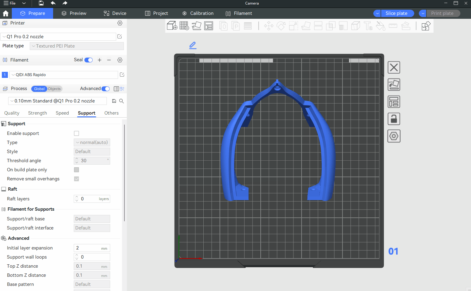
Task: Click the plate name edit pencil icon
Action: click(x=193, y=45)
